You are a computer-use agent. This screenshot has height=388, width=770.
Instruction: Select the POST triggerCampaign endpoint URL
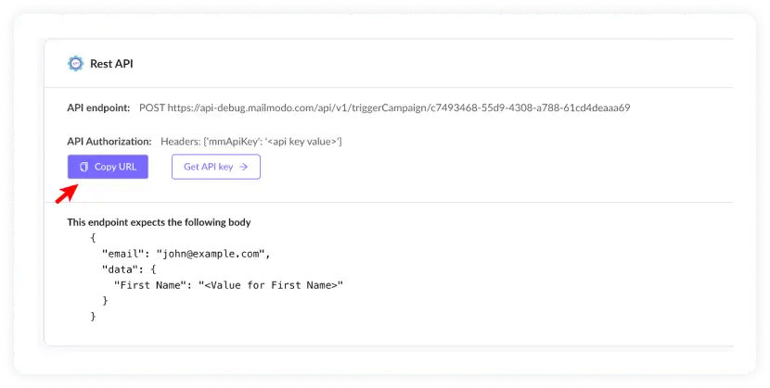[384, 107]
